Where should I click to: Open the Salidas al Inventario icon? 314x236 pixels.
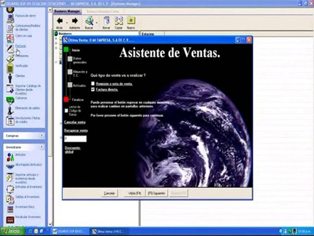click(x=10, y=199)
